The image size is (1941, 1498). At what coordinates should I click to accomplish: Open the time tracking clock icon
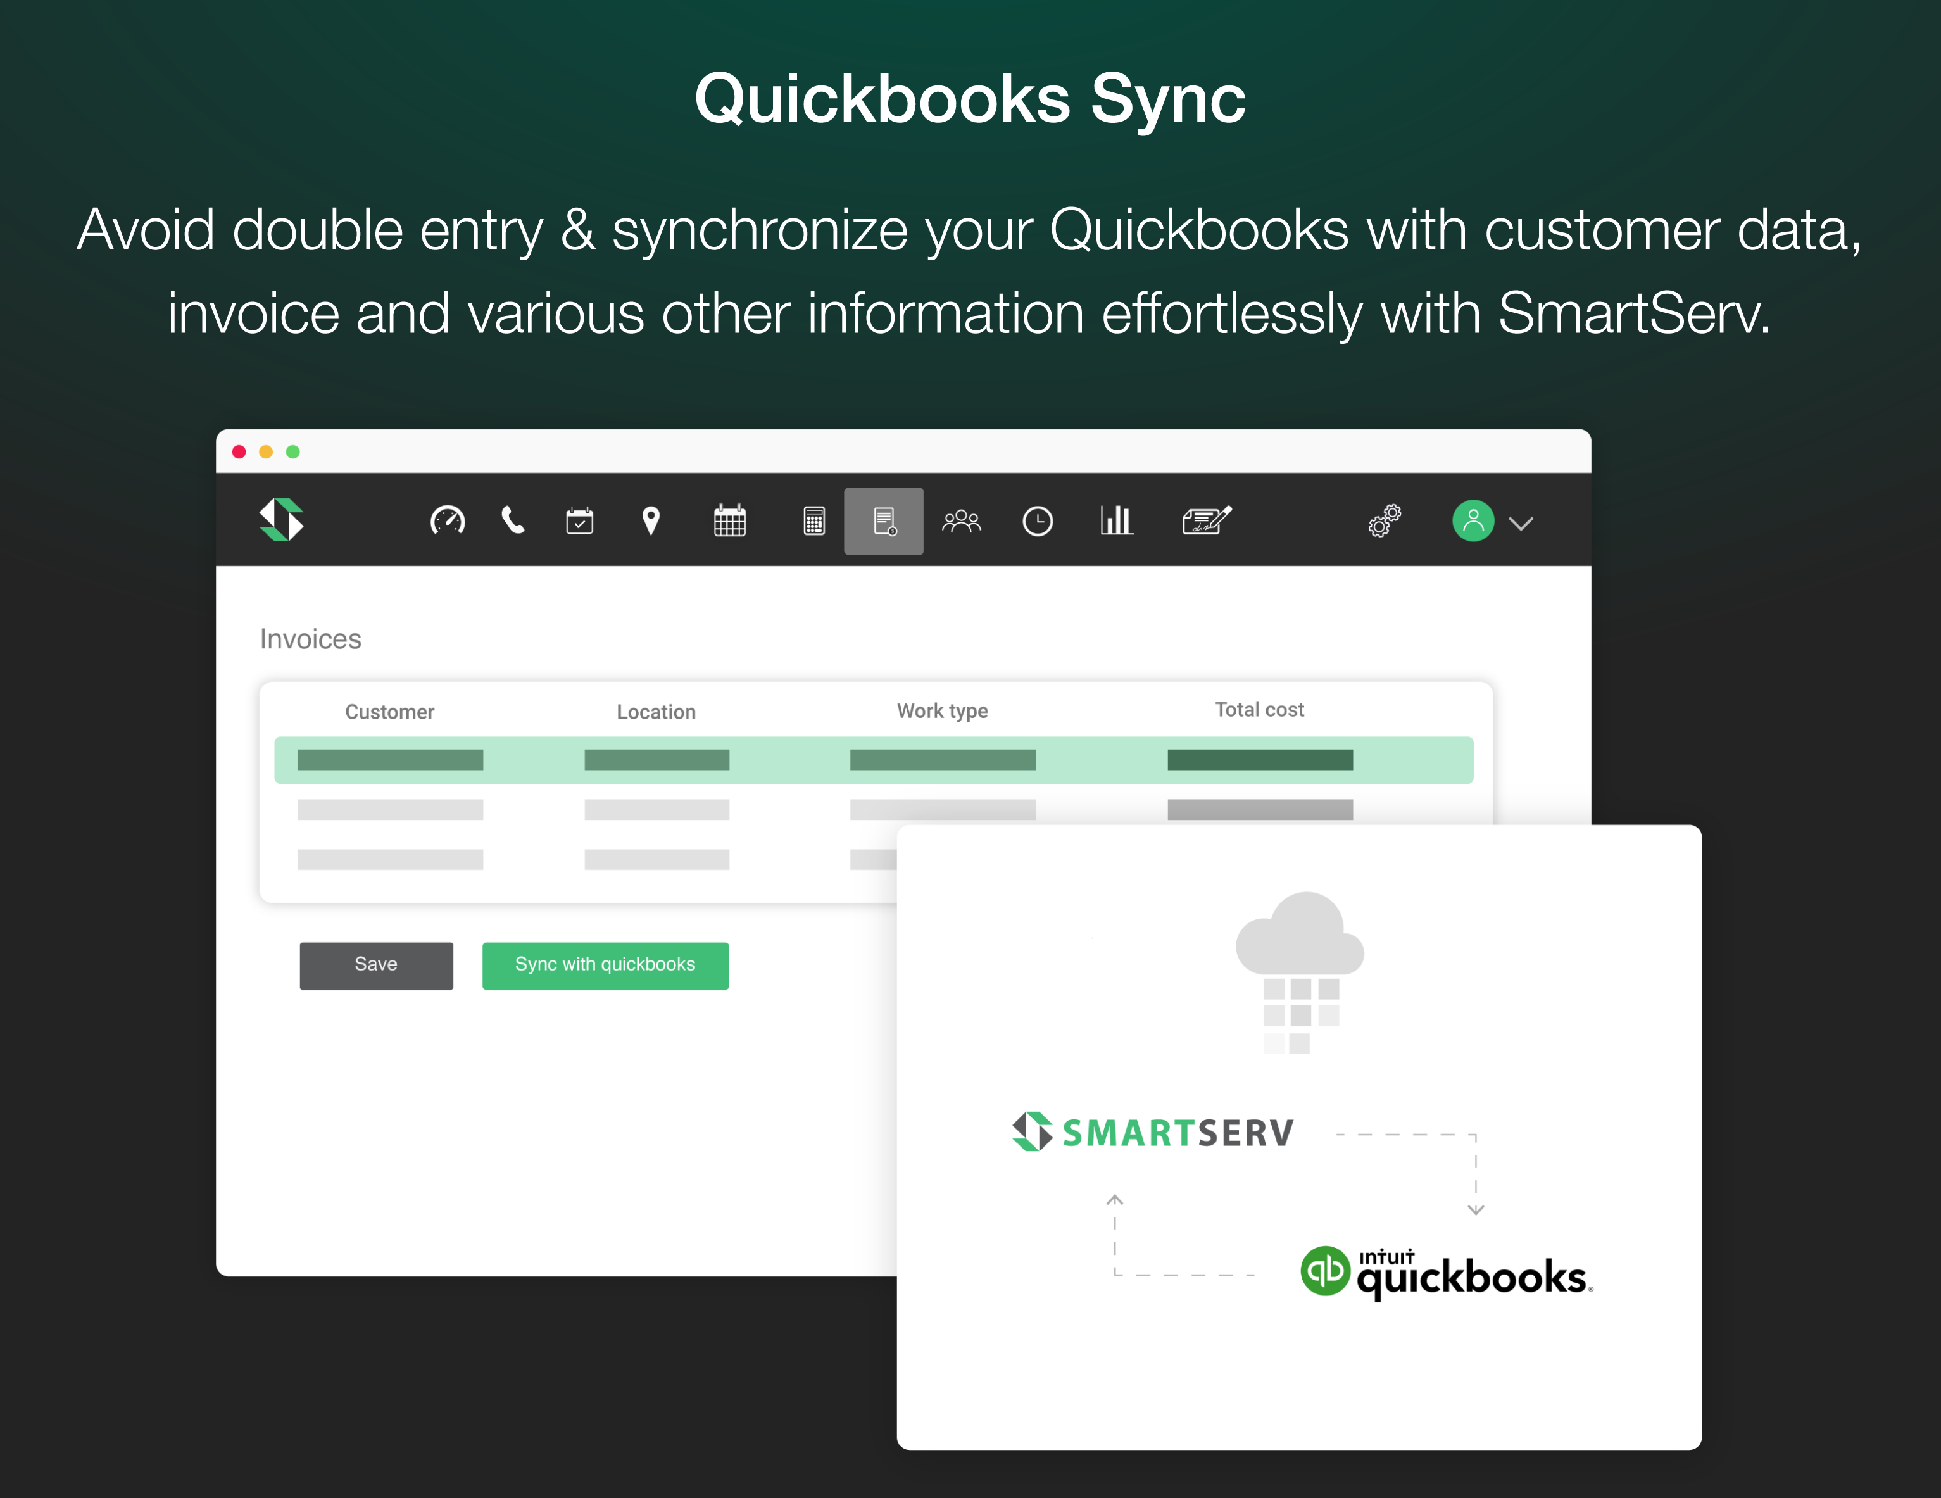point(1037,521)
